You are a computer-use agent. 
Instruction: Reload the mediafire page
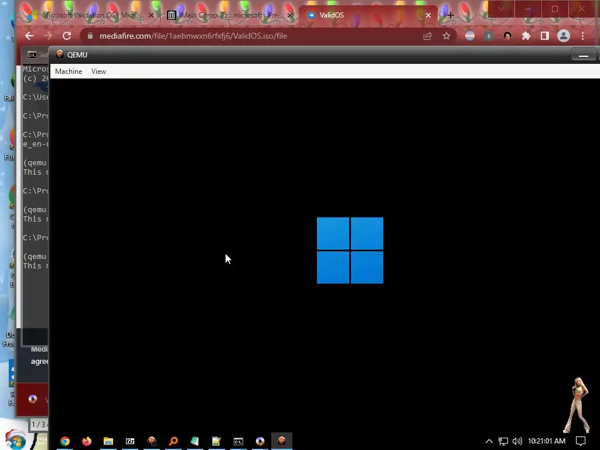(67, 36)
